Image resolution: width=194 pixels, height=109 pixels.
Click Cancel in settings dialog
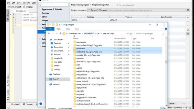click(x=172, y=104)
